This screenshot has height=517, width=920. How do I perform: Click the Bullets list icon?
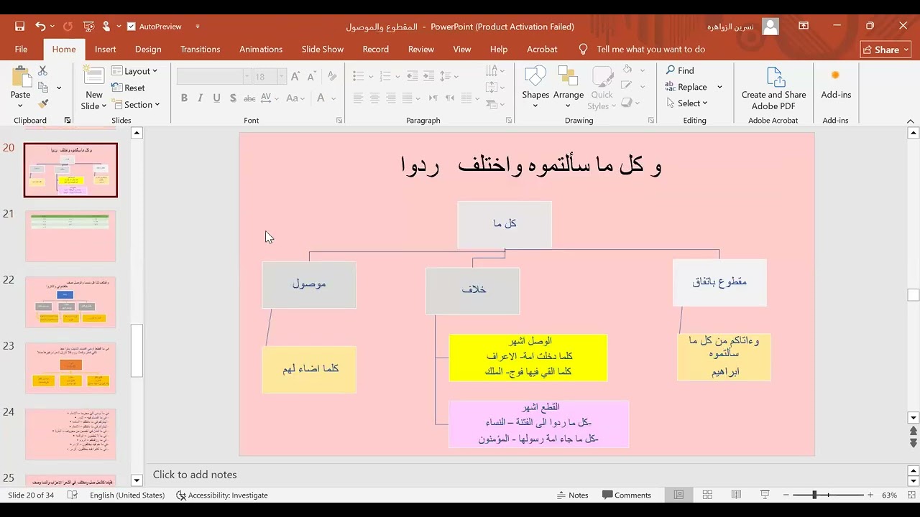[x=357, y=76]
